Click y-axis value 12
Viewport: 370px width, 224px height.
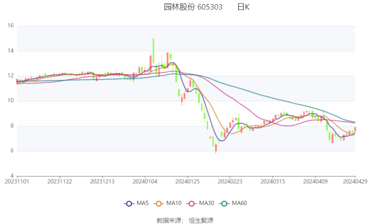click(x=11, y=76)
